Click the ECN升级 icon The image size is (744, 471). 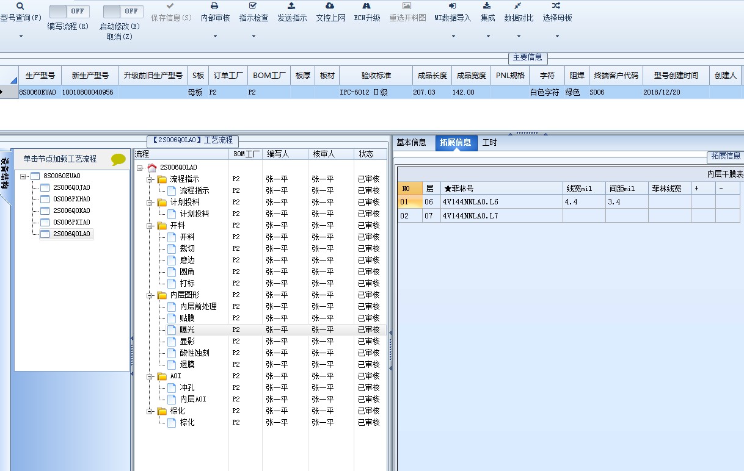coord(367,5)
